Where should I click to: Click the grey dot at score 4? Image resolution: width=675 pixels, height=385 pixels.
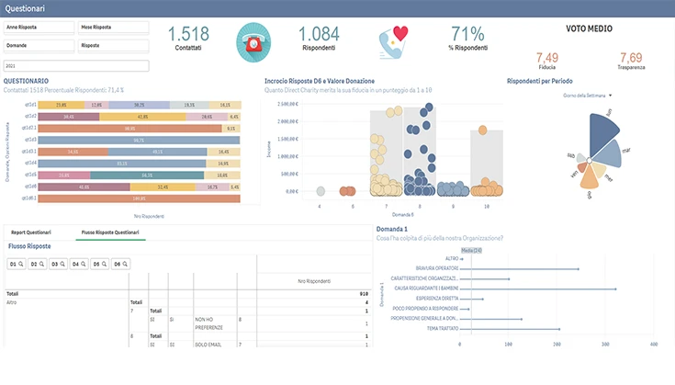321,191
